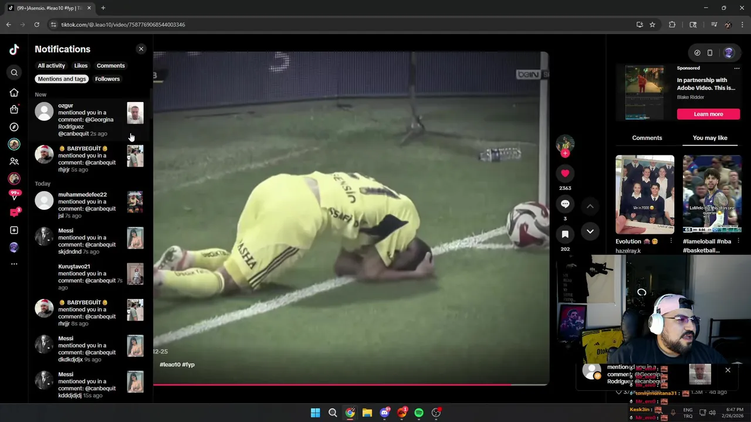Open the Chrome extensions puzzle icon
The image size is (751, 422).
click(672, 25)
